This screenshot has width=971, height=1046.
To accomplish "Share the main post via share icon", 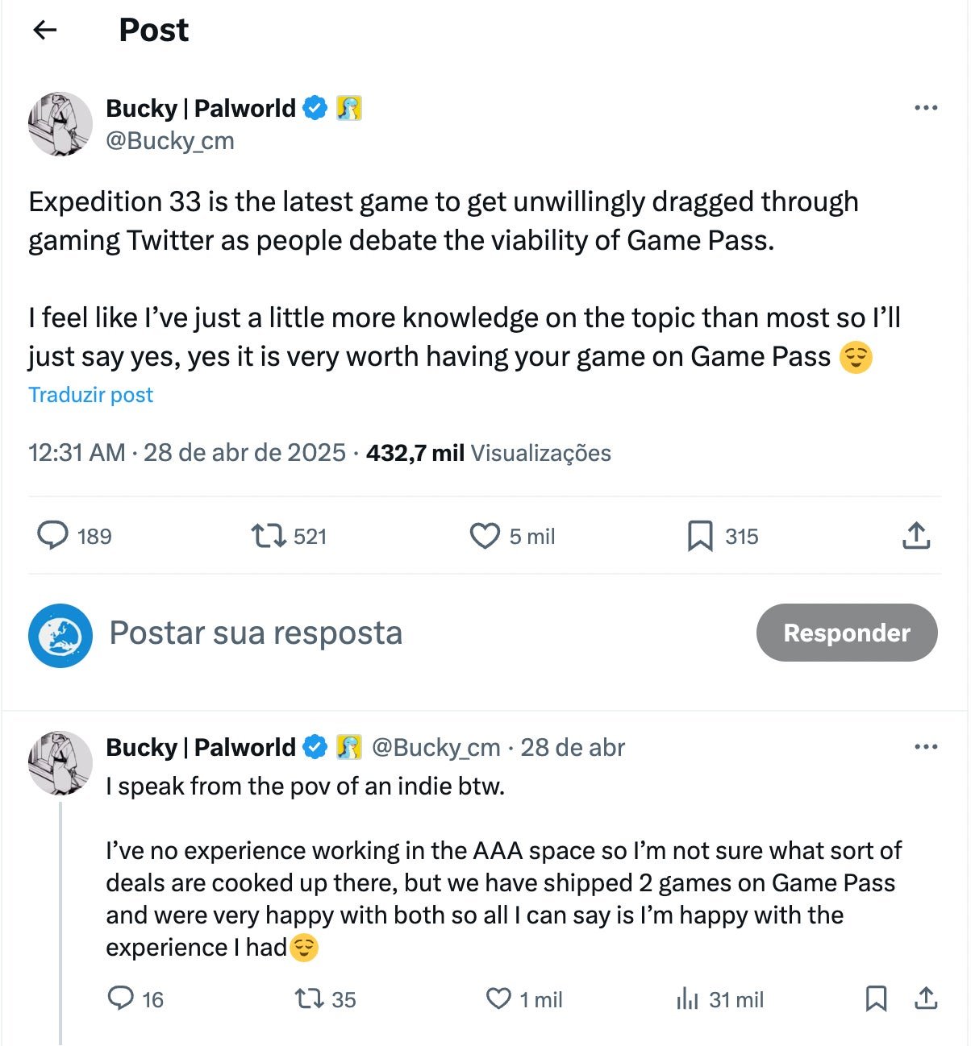I will [x=916, y=536].
